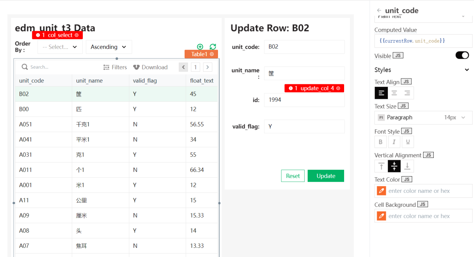Click the green add row plus icon

click(200, 47)
